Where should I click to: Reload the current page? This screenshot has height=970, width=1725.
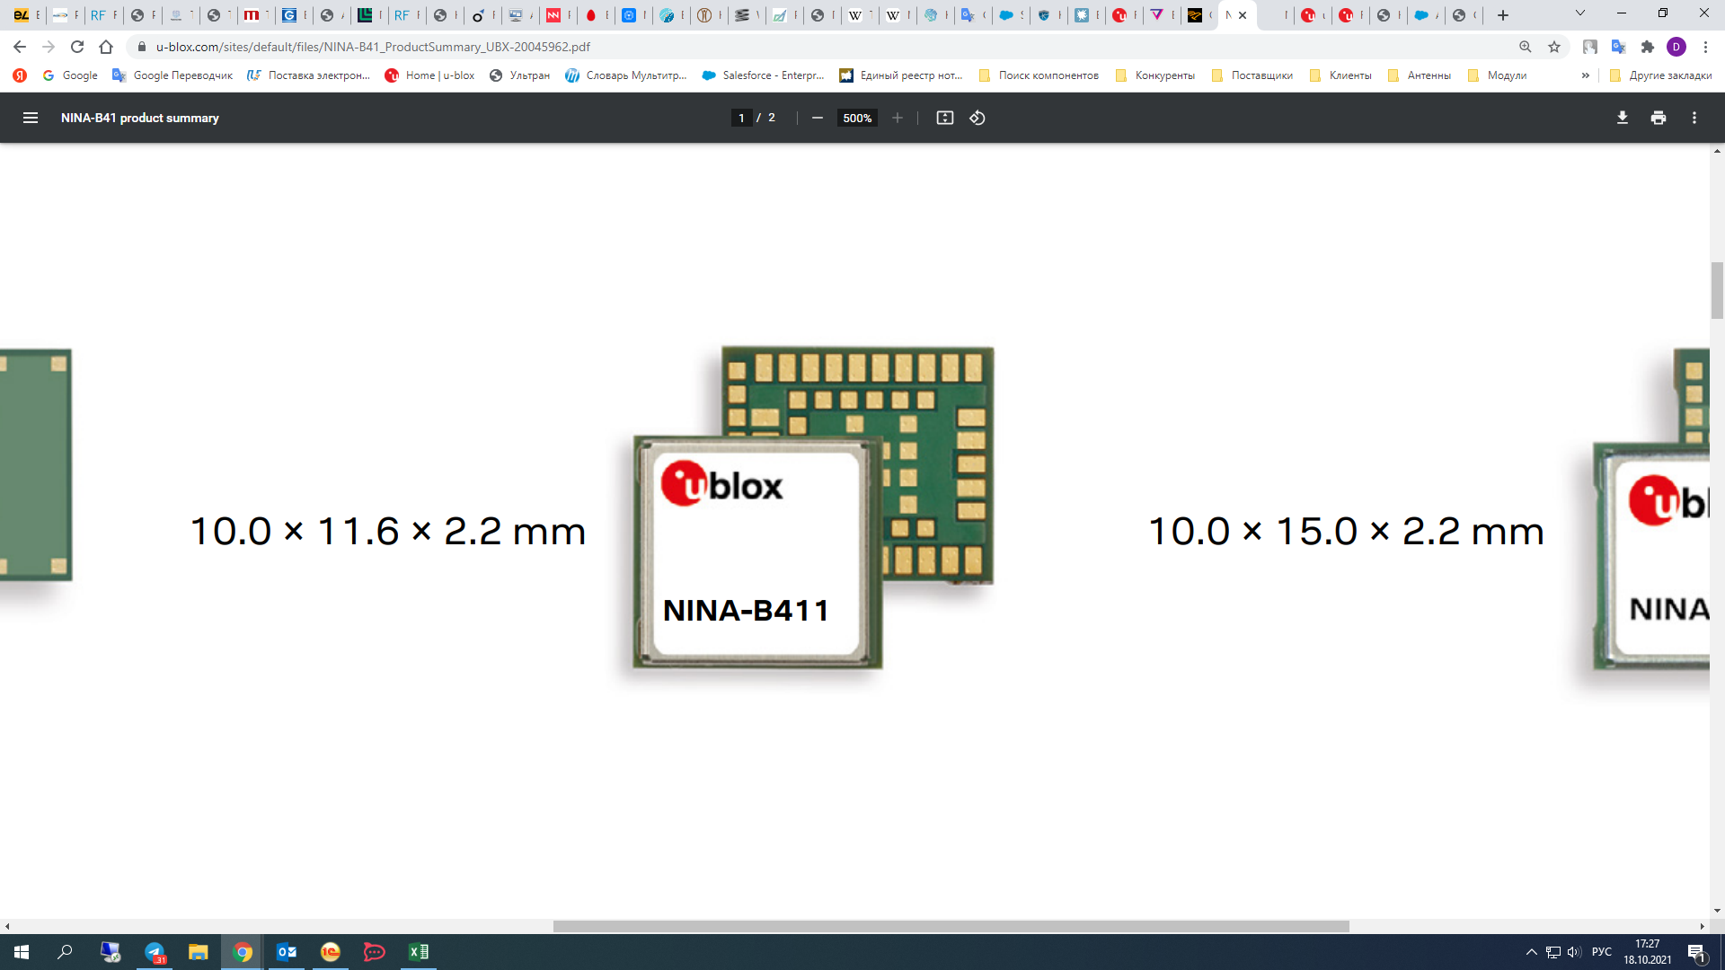point(77,47)
